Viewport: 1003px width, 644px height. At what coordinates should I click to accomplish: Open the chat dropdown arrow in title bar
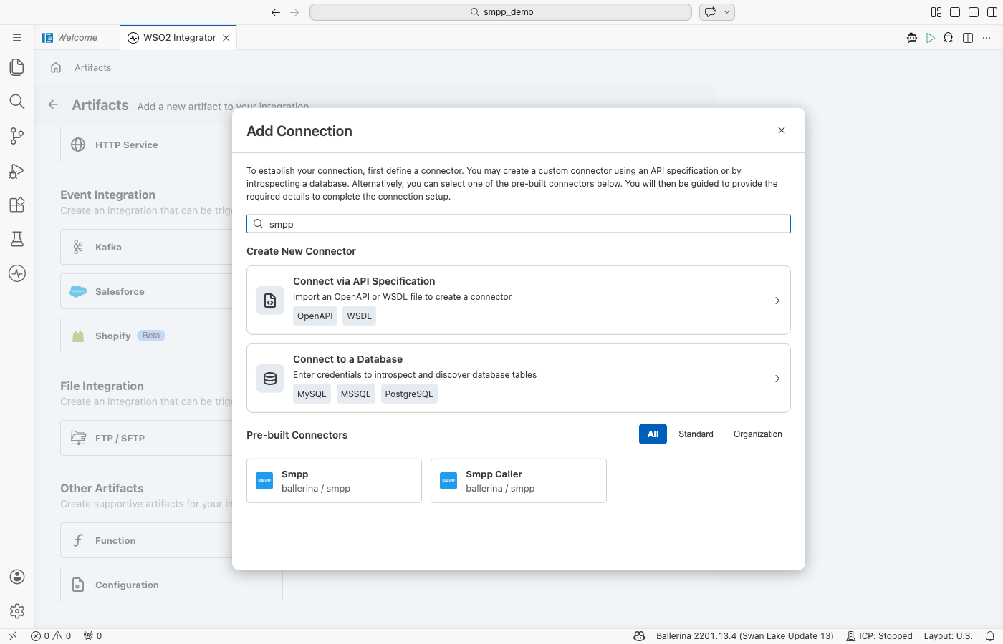pyautogui.click(x=727, y=12)
